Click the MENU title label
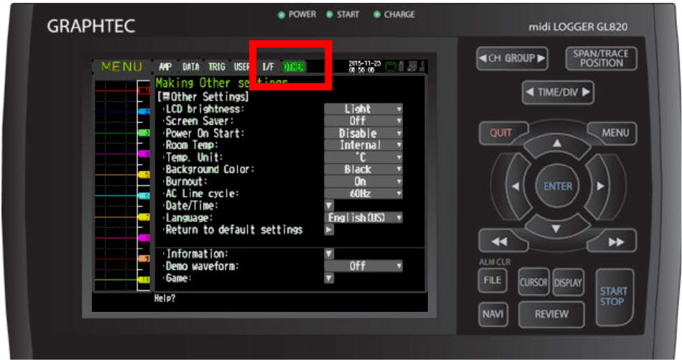 pyautogui.click(x=122, y=67)
